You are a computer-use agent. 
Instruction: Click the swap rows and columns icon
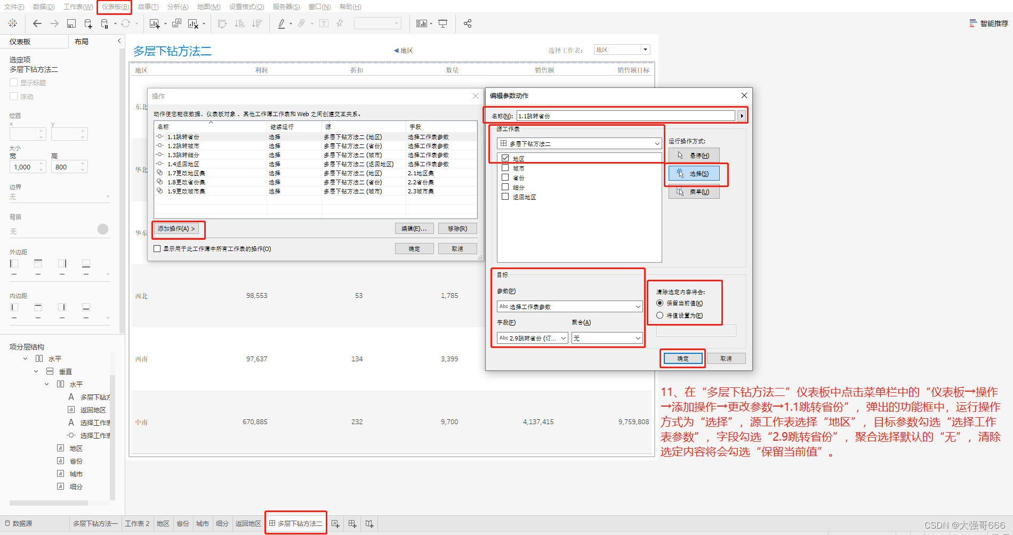[222, 23]
